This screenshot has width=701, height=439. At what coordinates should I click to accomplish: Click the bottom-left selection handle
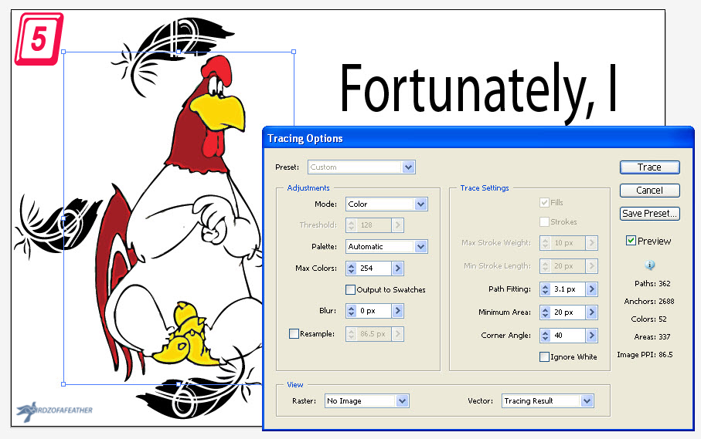click(x=63, y=384)
